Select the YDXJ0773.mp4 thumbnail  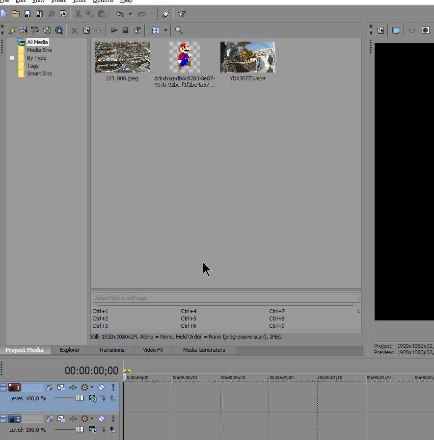tap(247, 57)
